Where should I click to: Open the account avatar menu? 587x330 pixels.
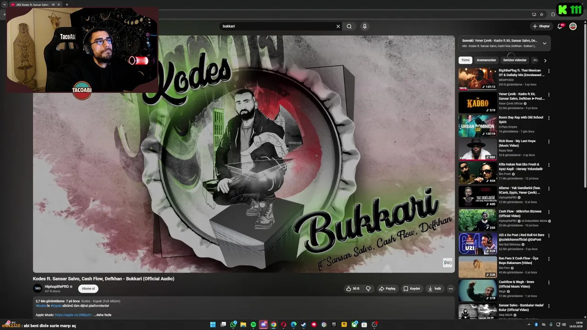click(573, 26)
